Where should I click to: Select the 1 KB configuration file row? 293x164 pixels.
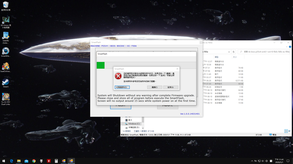click(x=223, y=87)
